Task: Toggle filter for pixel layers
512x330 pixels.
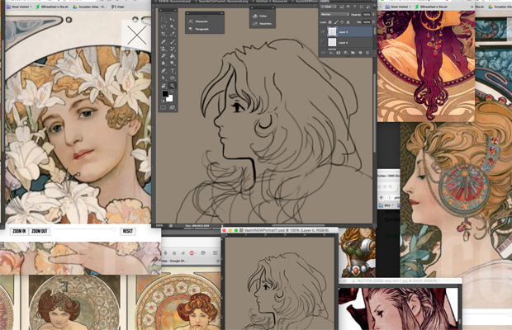Action: (342, 7)
